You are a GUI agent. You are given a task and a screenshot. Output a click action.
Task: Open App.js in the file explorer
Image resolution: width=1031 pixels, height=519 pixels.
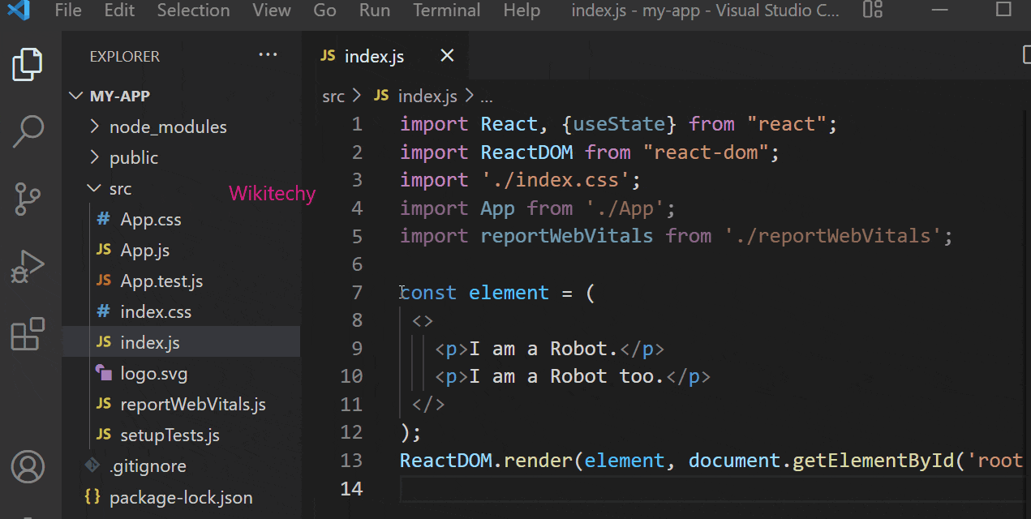tap(144, 251)
